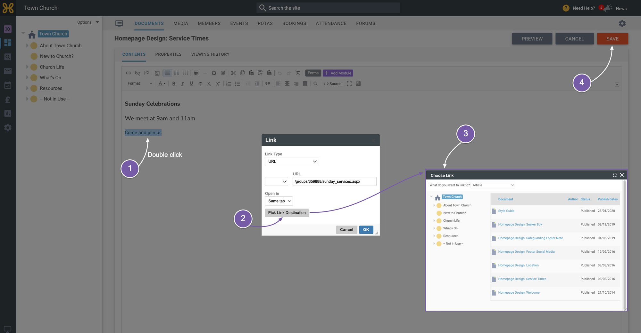Viewport: 641px width, 333px height.
Task: Switch to the PROPERTIES tab
Action: [168, 54]
